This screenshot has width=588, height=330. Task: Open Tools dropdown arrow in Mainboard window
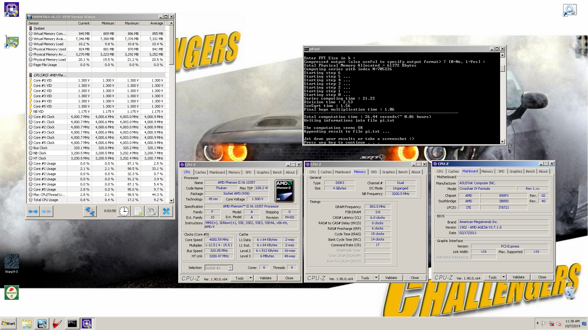pyautogui.click(x=503, y=277)
